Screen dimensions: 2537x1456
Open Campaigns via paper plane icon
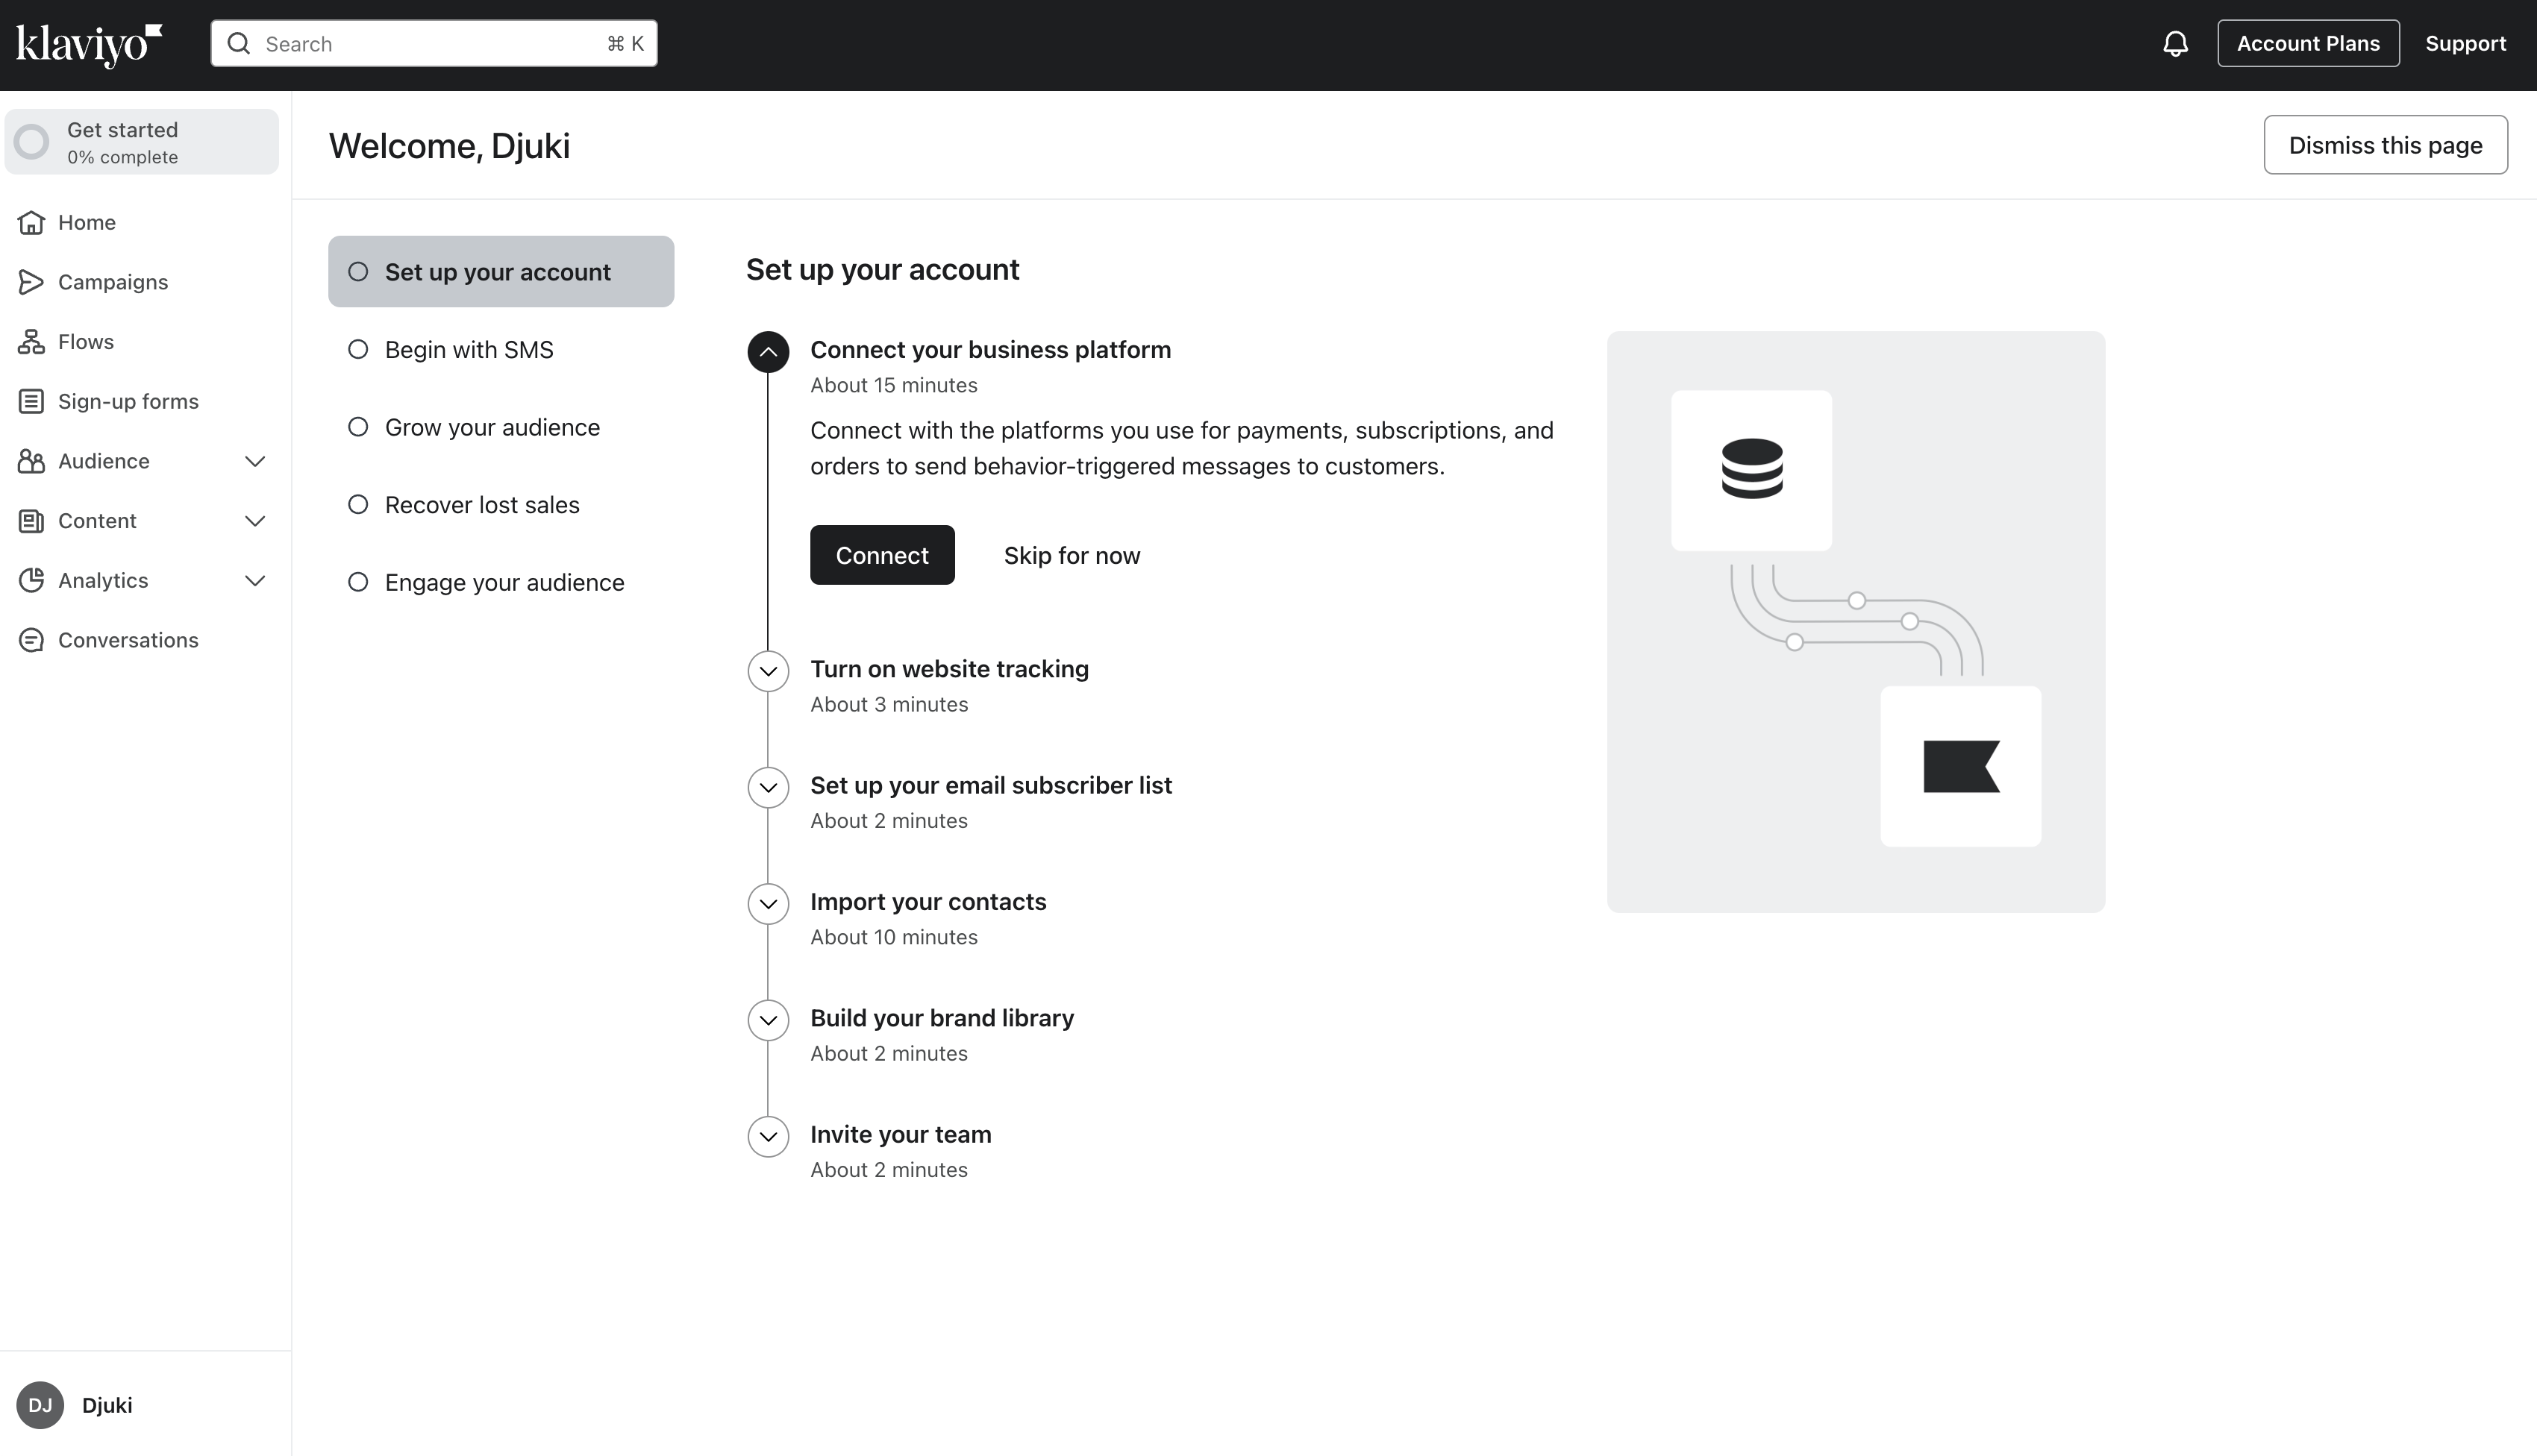coord(31,282)
